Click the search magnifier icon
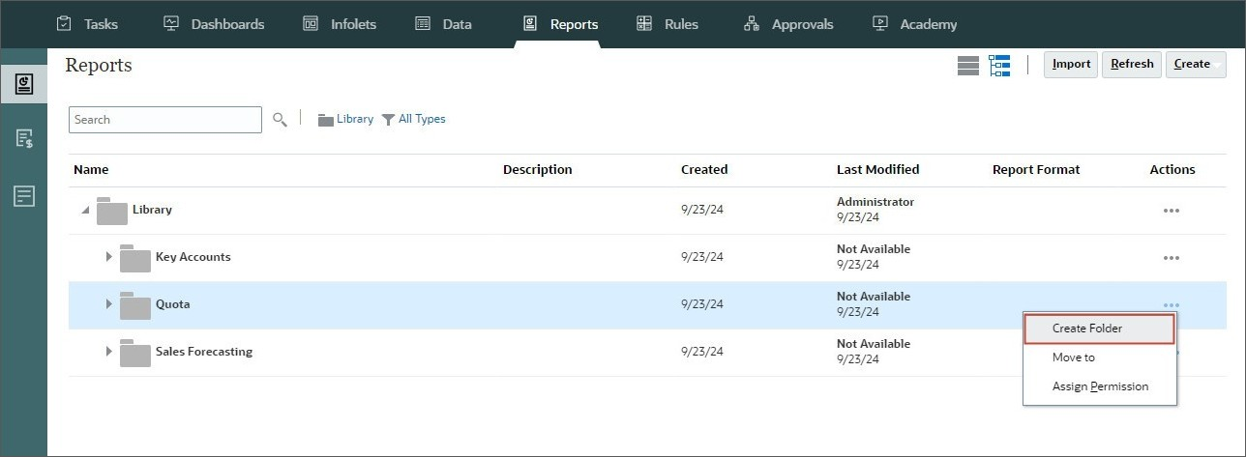Viewport: 1246px width, 457px height. (x=280, y=119)
